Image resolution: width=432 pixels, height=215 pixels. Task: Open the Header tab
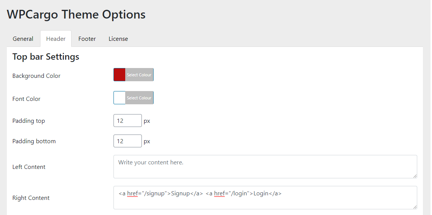coord(56,39)
